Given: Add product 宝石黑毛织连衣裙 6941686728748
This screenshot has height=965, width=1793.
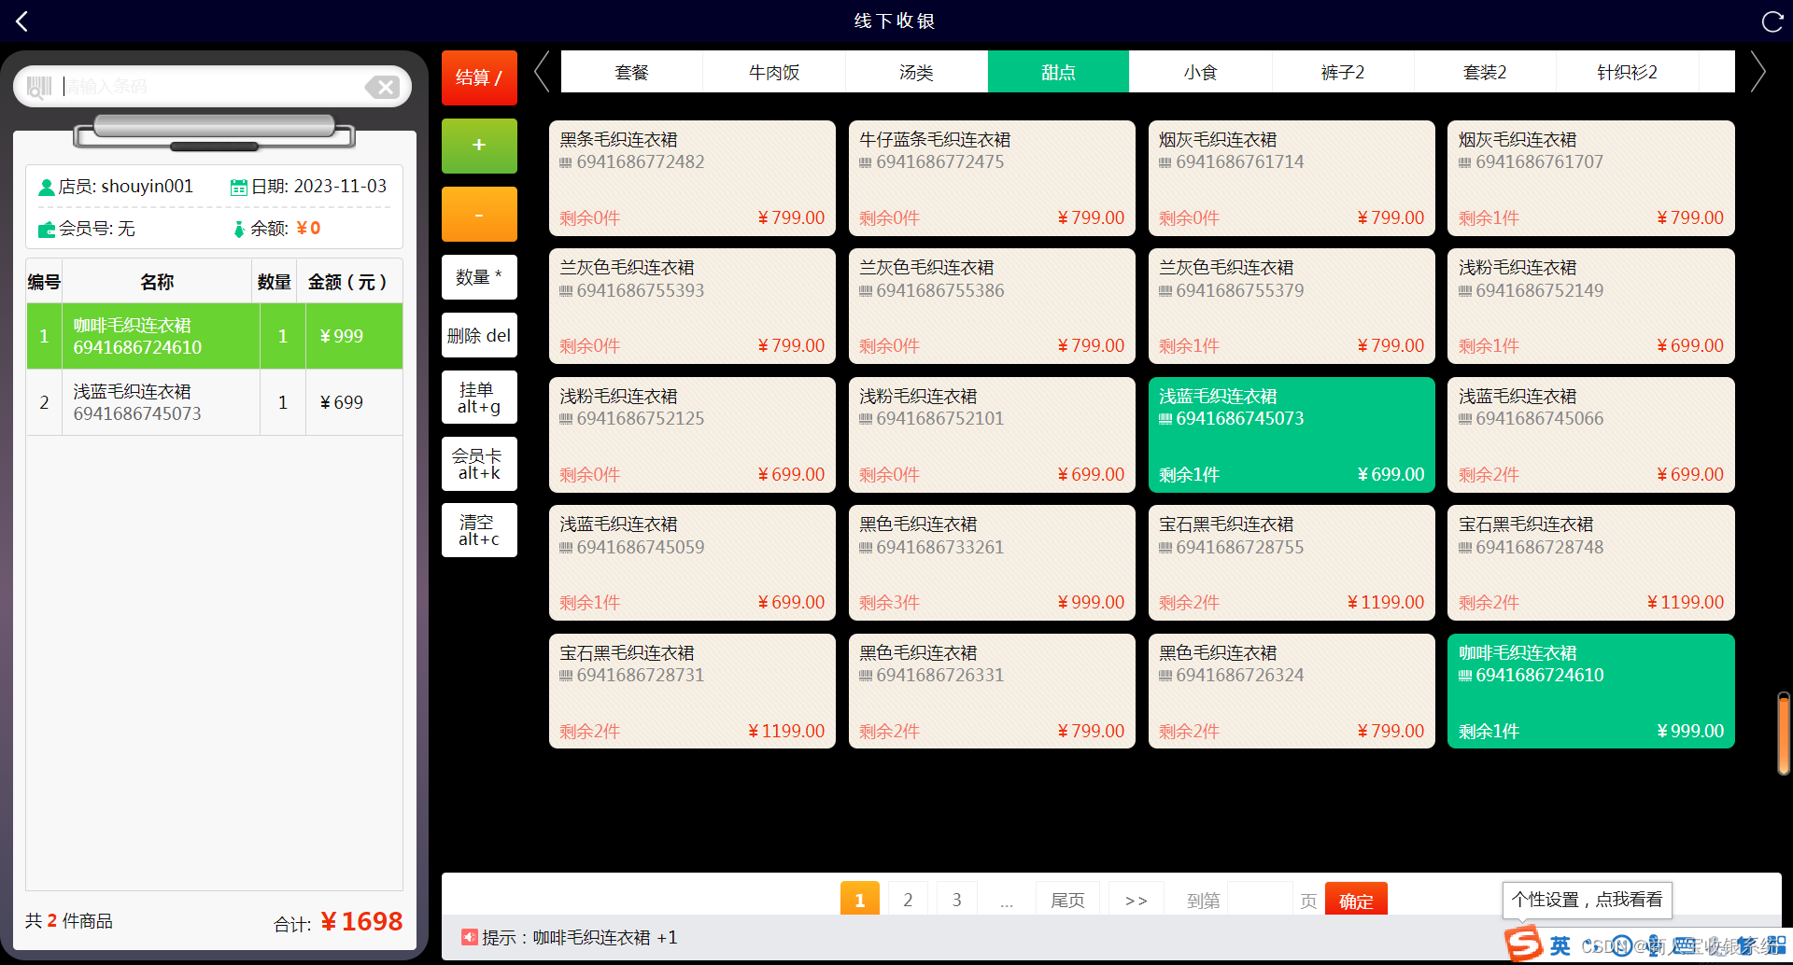Looking at the screenshot, I should [x=1591, y=563].
